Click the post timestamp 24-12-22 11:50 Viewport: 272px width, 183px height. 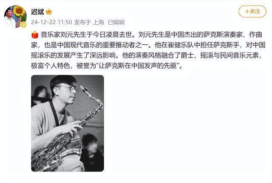click(x=51, y=22)
